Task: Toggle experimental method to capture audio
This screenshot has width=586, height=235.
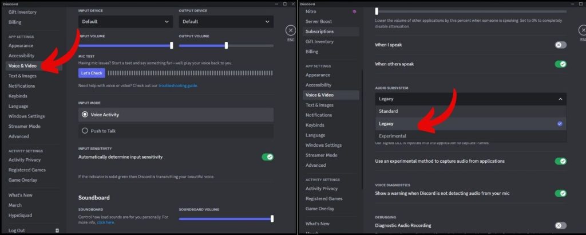Action: tap(561, 161)
